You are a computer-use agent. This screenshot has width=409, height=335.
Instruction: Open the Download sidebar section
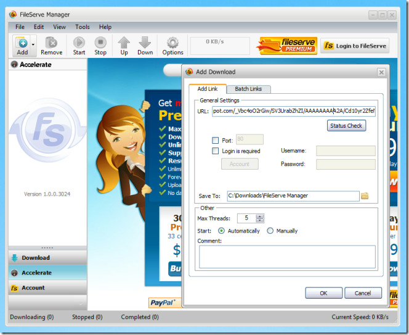pos(47,258)
